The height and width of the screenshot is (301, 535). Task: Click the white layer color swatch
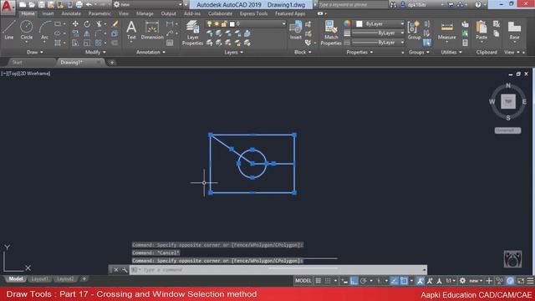232,24
